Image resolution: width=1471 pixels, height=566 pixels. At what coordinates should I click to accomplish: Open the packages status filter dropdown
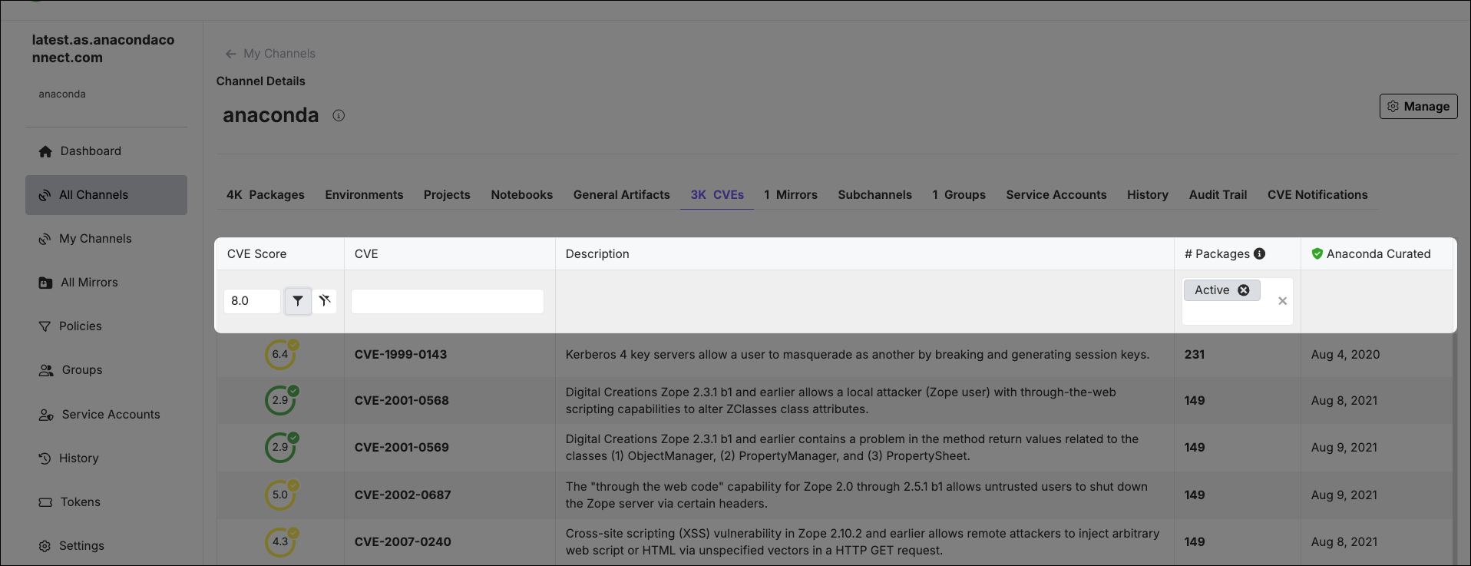pyautogui.click(x=1238, y=301)
